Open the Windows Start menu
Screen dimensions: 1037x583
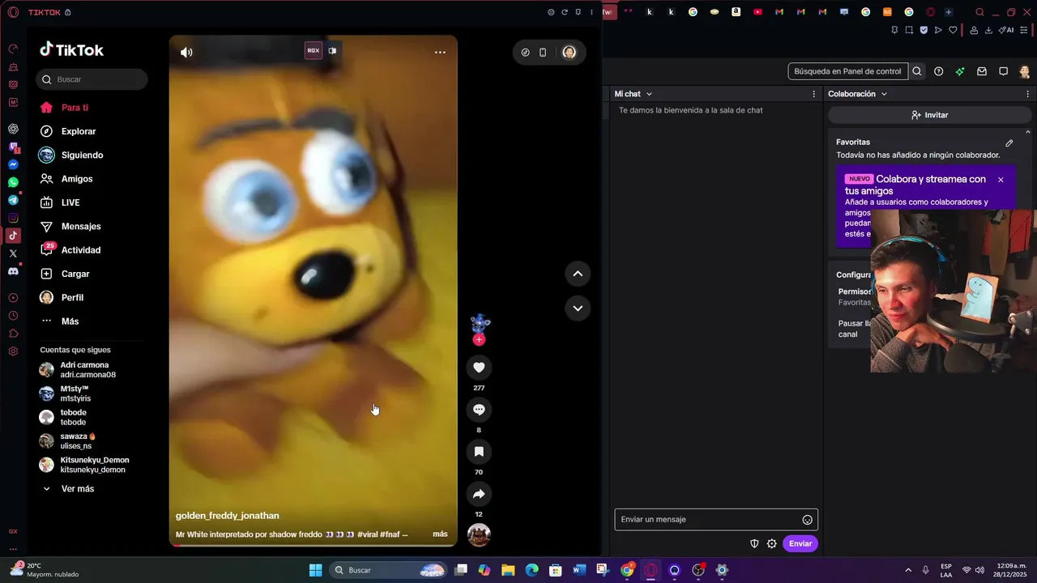pyautogui.click(x=316, y=570)
